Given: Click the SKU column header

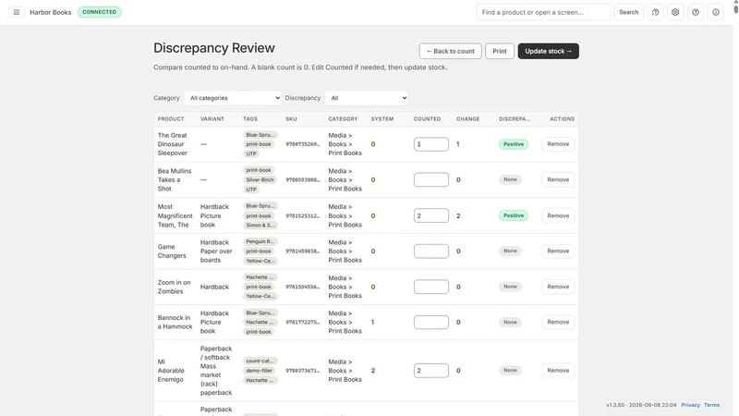Looking at the screenshot, I should click(291, 119).
